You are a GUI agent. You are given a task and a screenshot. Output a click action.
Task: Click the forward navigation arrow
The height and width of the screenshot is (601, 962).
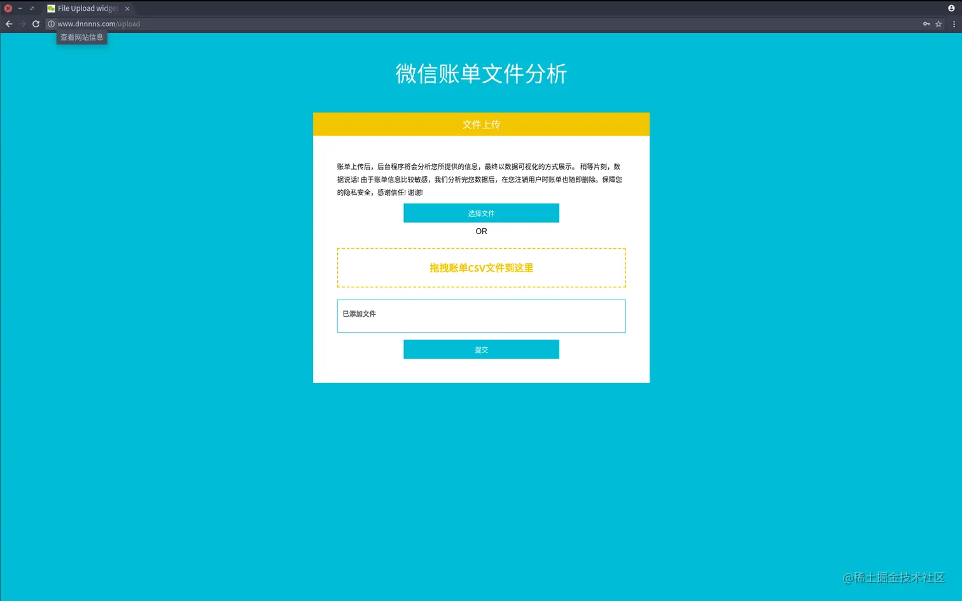22,24
